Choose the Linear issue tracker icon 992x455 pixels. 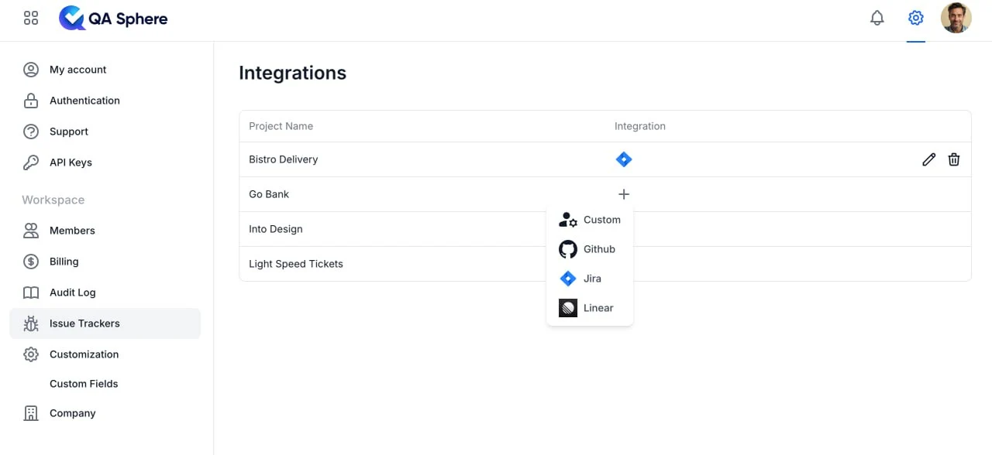click(567, 308)
